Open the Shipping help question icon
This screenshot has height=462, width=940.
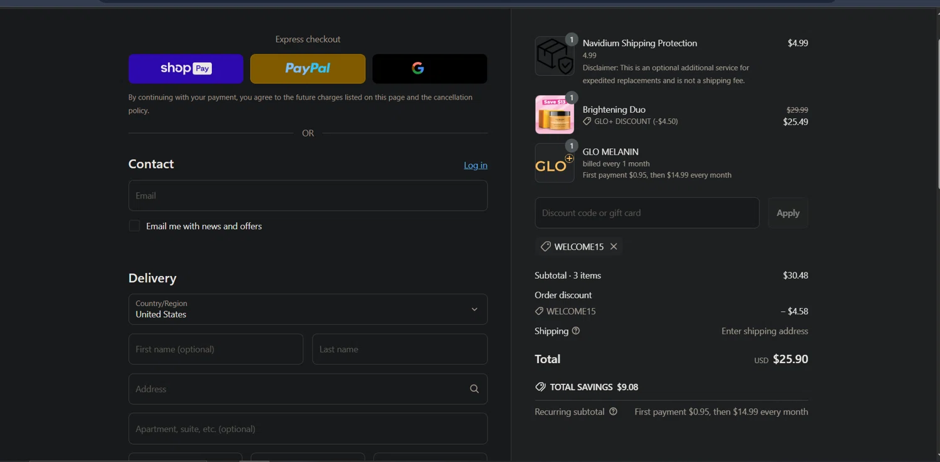(576, 331)
